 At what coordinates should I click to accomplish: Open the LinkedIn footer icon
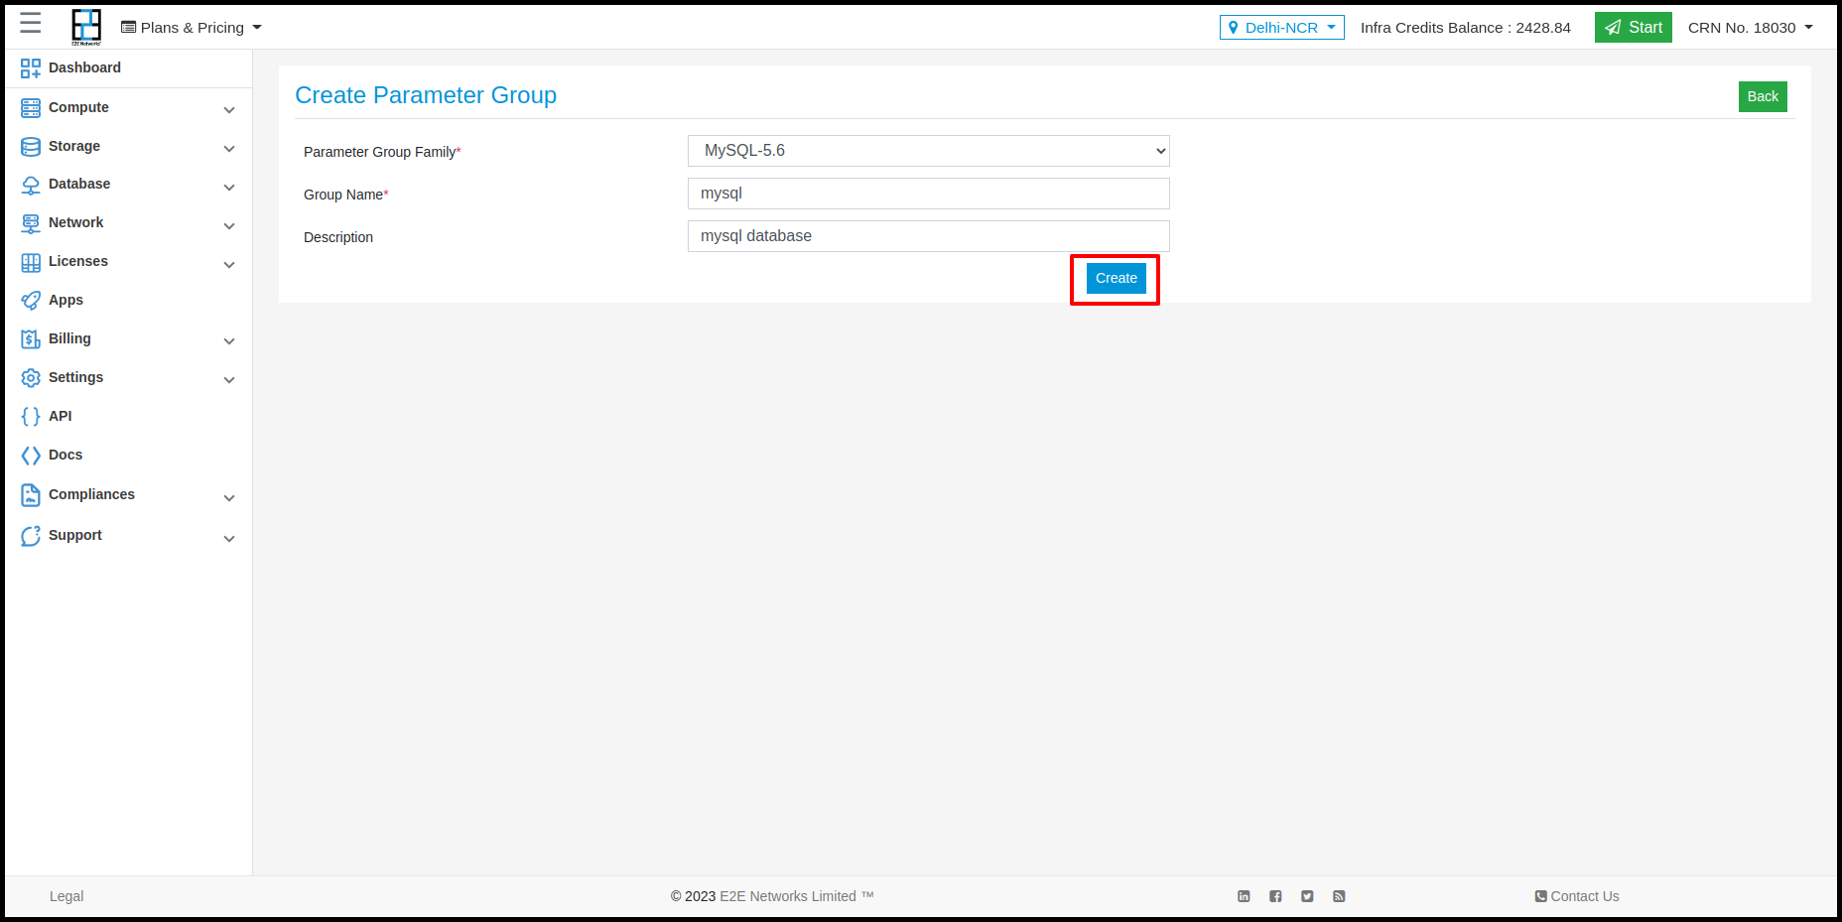tap(1244, 896)
